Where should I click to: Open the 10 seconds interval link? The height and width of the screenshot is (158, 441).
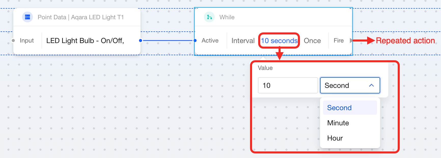pyautogui.click(x=279, y=41)
